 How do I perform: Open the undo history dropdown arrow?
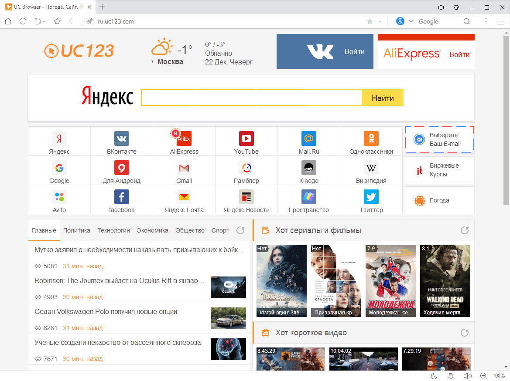tap(44, 22)
